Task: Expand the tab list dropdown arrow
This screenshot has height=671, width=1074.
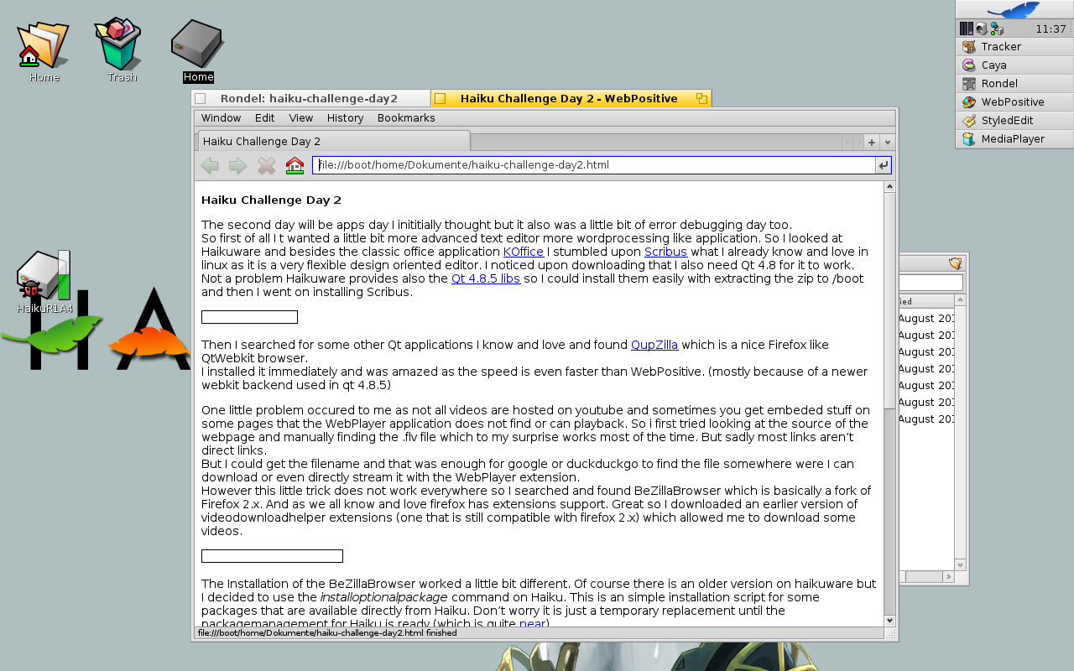Action: 888,143
